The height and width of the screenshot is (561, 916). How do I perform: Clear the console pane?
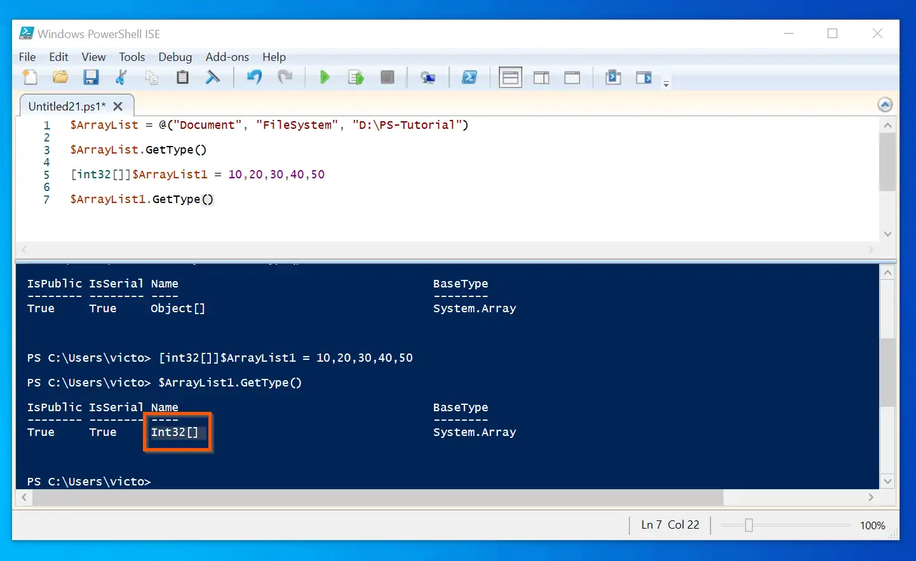click(x=213, y=77)
